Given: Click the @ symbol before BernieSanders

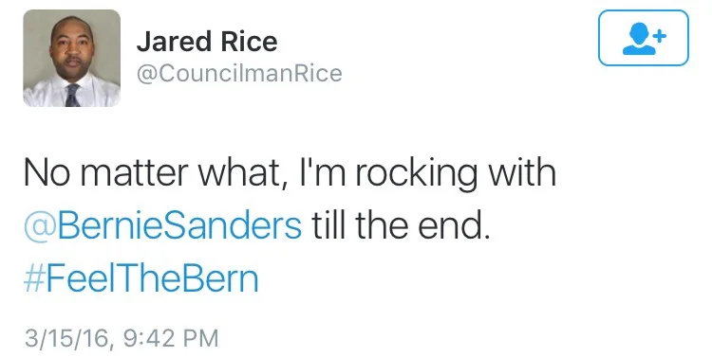Looking at the screenshot, I should click(x=40, y=226).
